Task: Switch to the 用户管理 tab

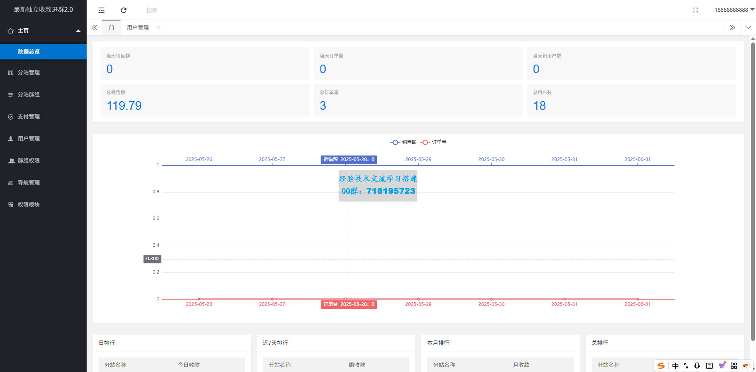Action: pos(138,28)
